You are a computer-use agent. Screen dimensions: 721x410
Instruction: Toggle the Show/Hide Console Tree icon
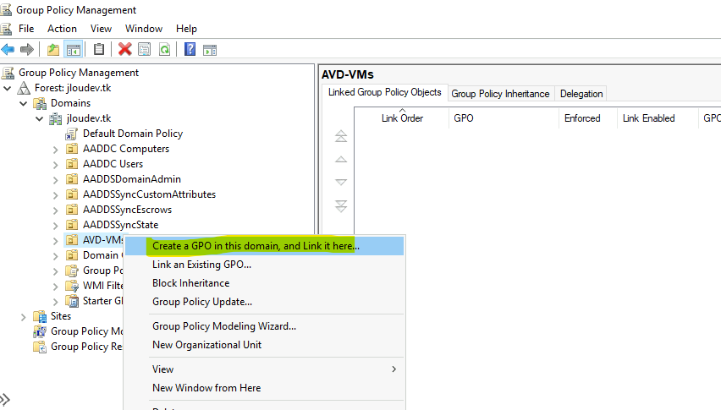coord(73,49)
